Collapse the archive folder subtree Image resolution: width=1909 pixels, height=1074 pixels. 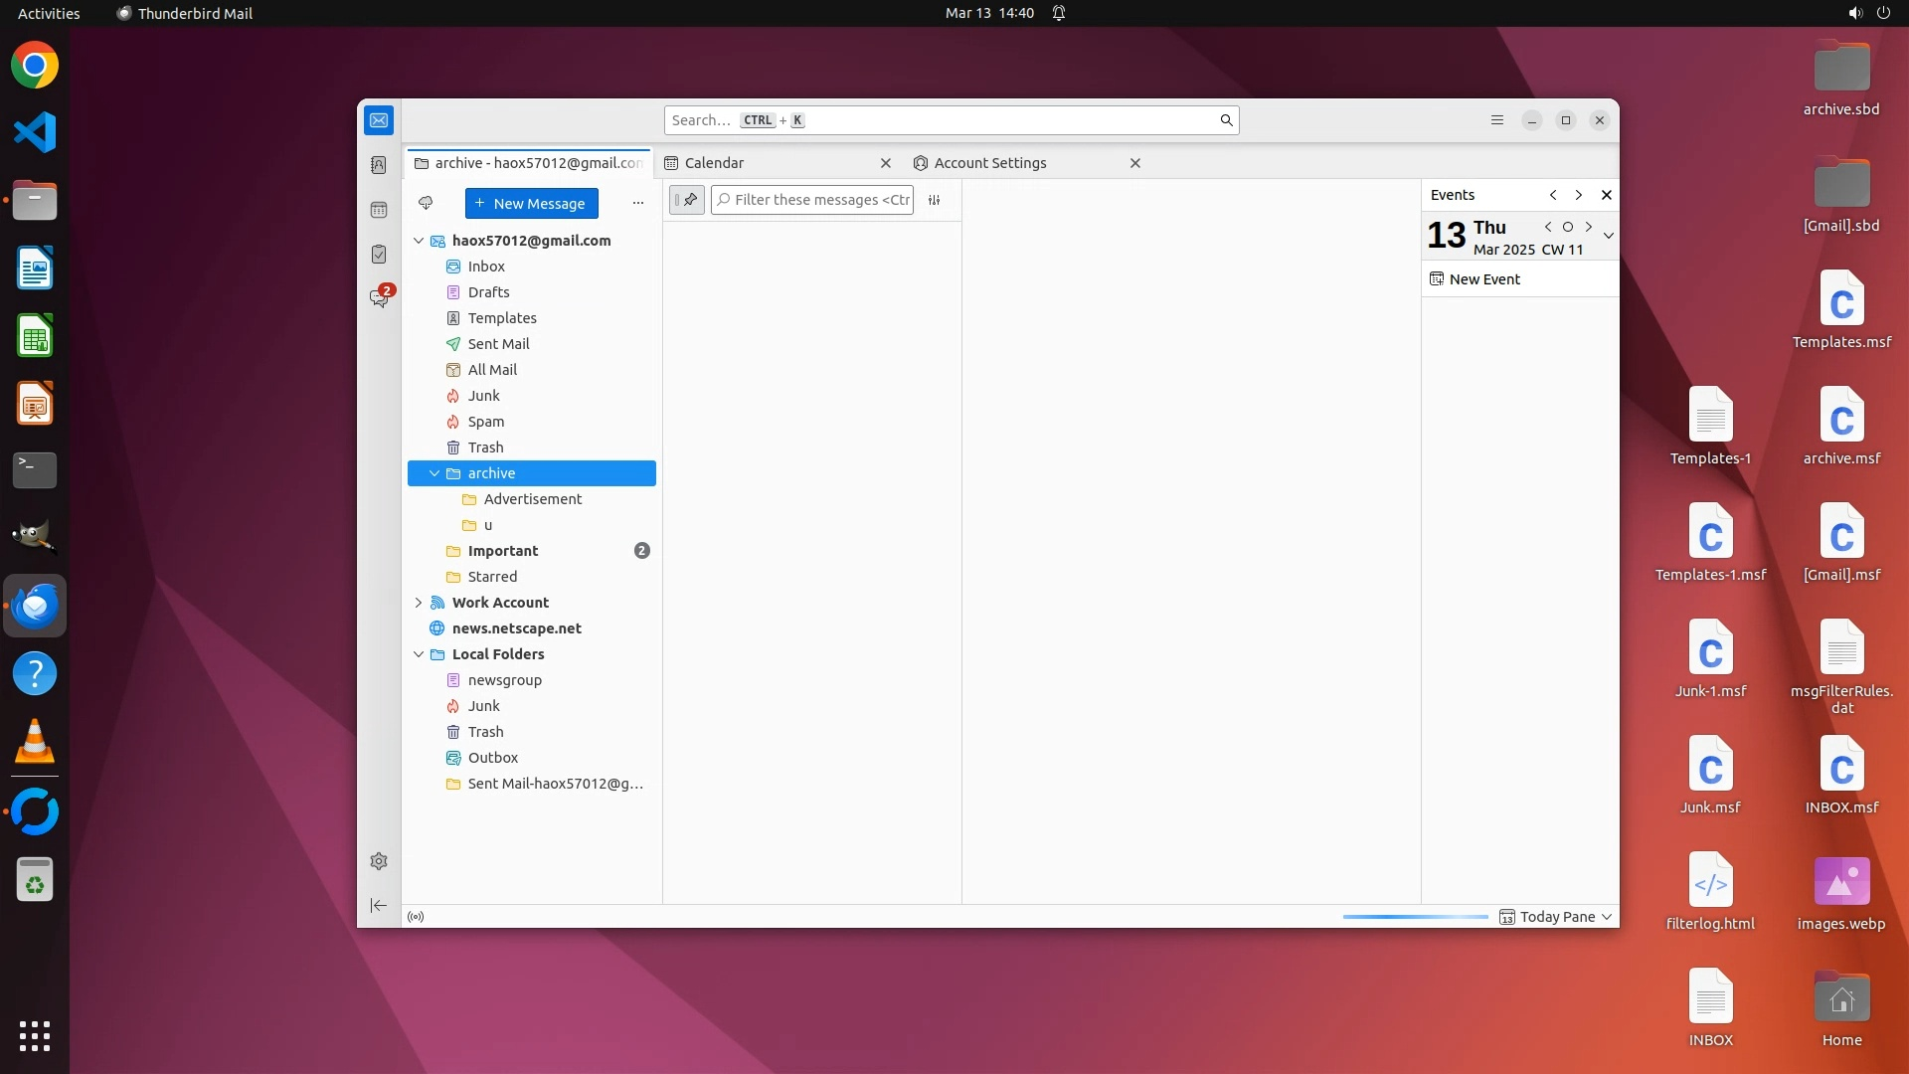pyautogui.click(x=434, y=473)
